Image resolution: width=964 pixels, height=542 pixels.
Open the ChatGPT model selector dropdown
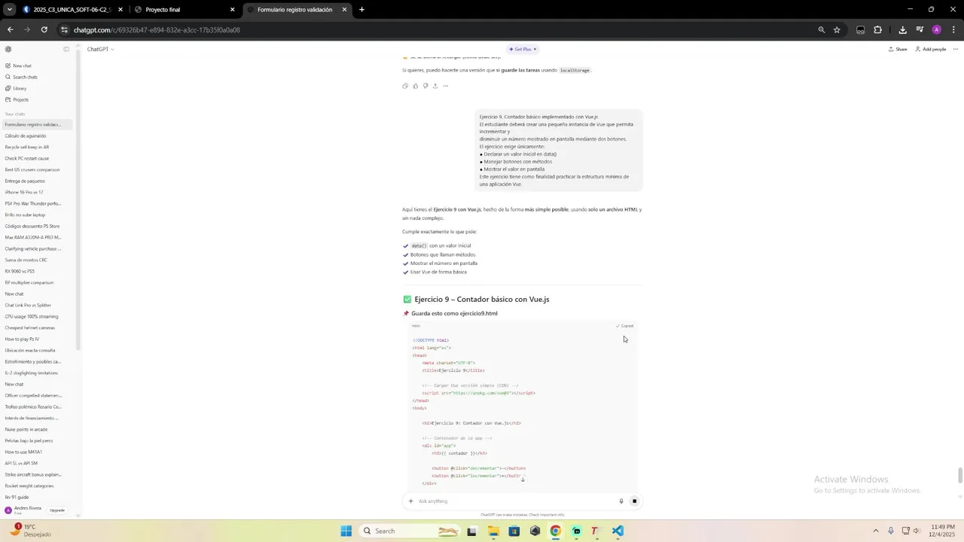(x=100, y=49)
